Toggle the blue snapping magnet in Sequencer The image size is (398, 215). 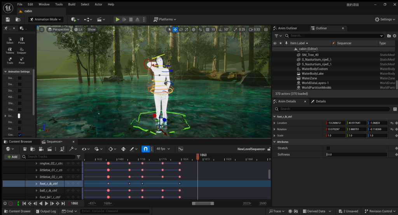pos(145,149)
